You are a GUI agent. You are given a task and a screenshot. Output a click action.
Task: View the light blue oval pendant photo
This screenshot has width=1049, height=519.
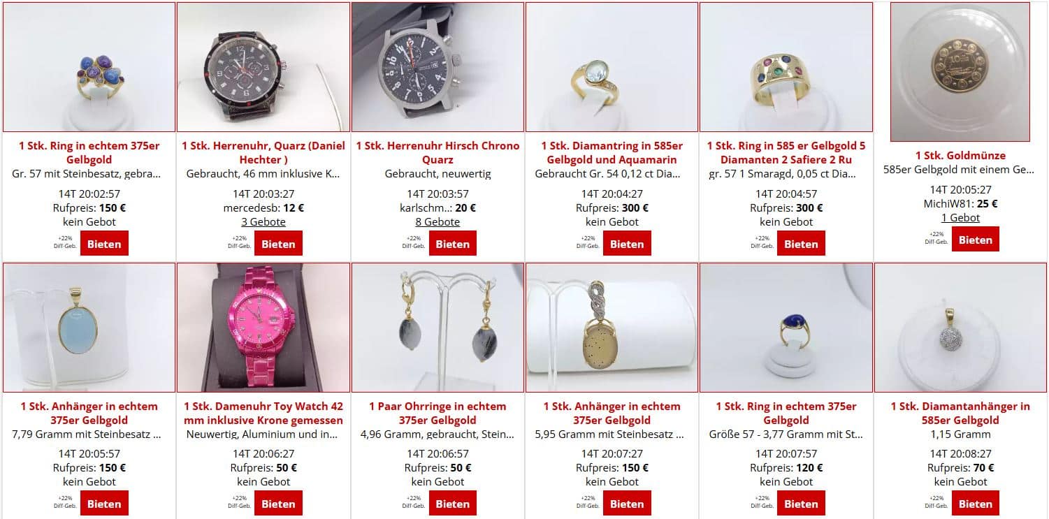pos(89,327)
